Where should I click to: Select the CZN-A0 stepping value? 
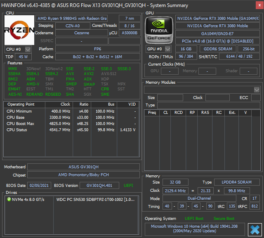click(x=73, y=26)
